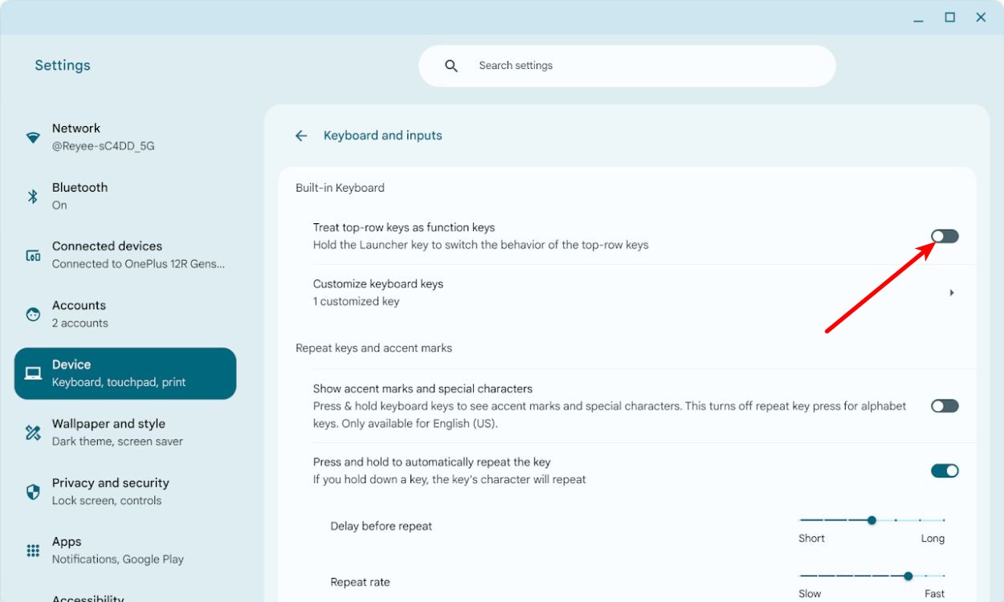Click the Device laptop icon
The image size is (1004, 602).
[33, 373]
